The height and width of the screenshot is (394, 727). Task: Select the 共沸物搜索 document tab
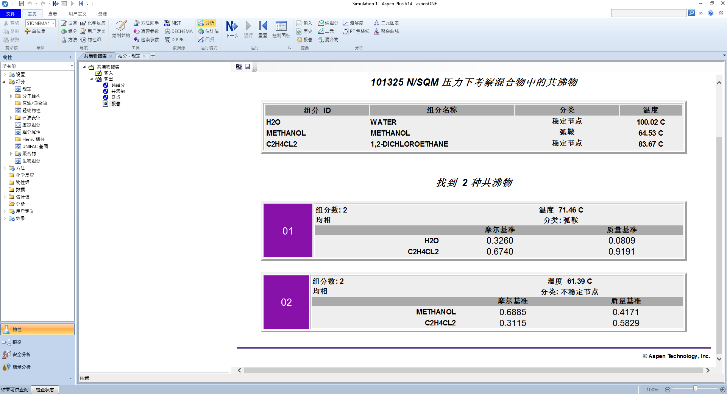(x=95, y=56)
